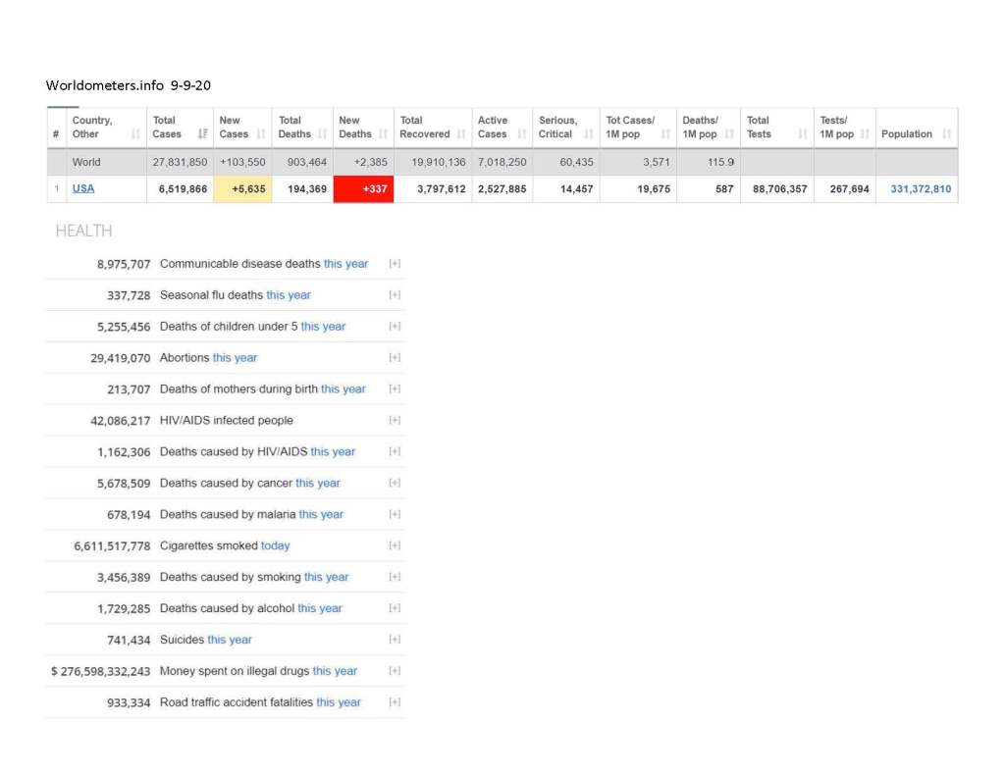
Task: Sort by Total Deaths column arrows
Action: (x=323, y=134)
